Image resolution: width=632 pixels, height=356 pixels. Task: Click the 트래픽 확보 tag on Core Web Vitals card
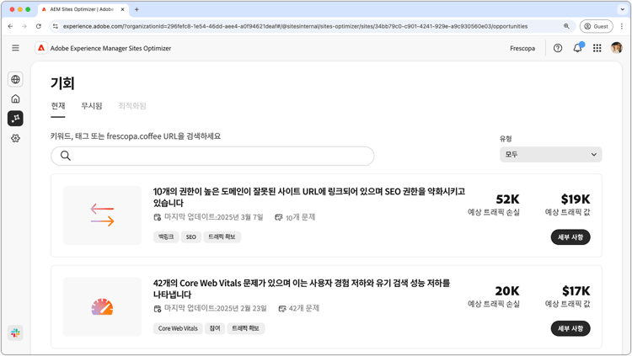click(x=246, y=328)
